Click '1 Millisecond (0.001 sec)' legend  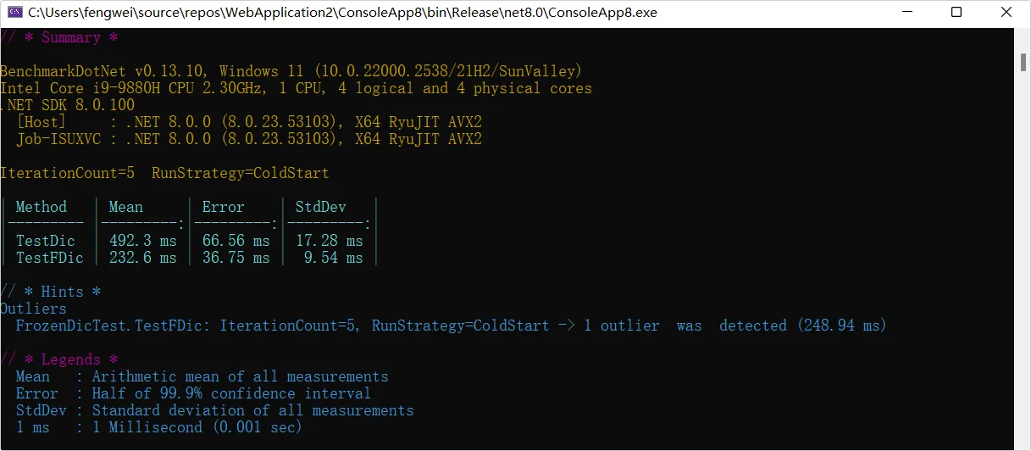198,427
